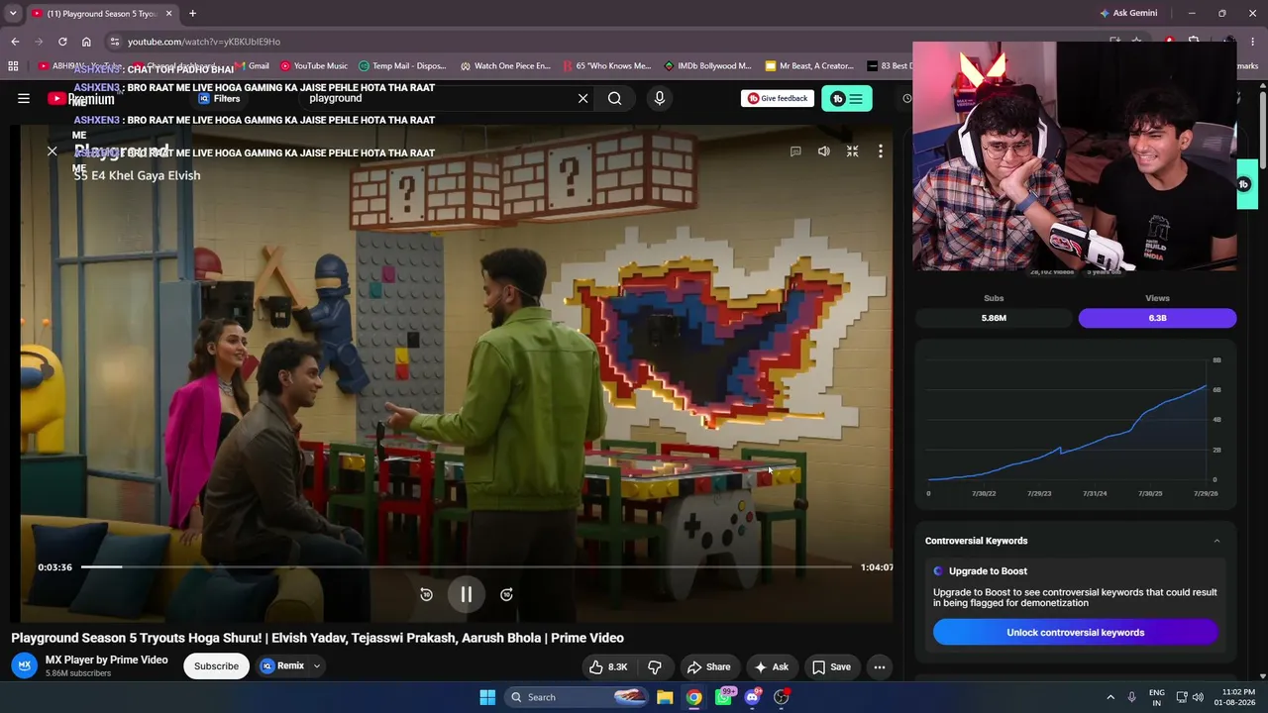Viewport: 1268px width, 713px height.
Task: Open File Explorer from the taskbar
Action: pos(665,697)
